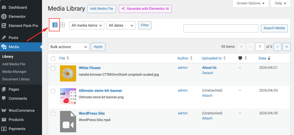The width and height of the screenshot is (294, 135).
Task: Click the Products box icon
Action: click(x=4, y=120)
